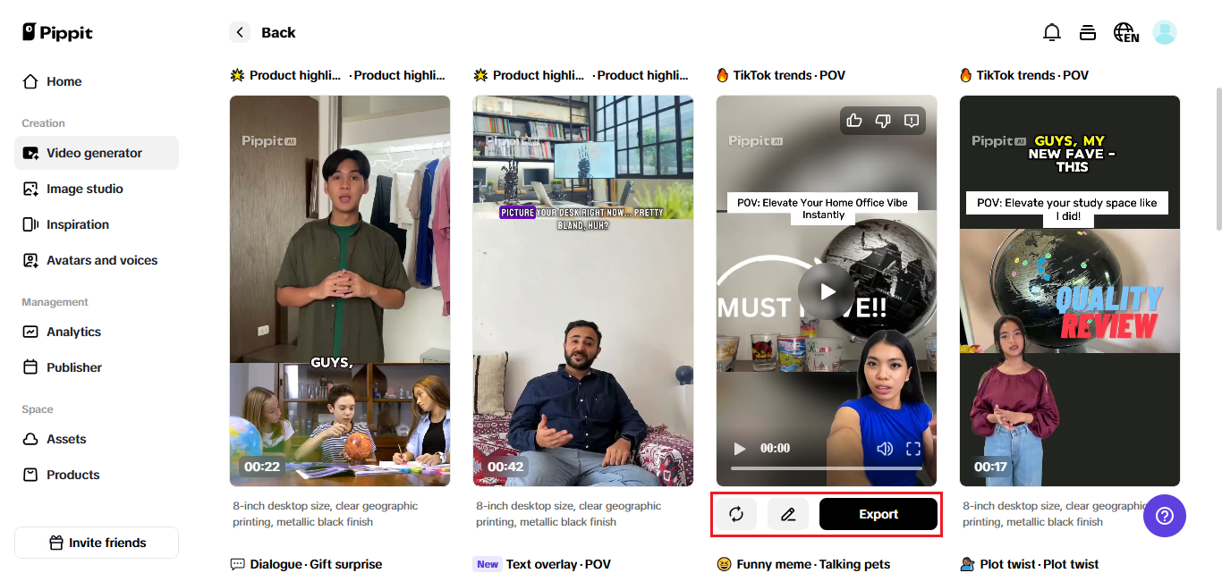Open the user profile avatar menu
The width and height of the screenshot is (1222, 573).
pyautogui.click(x=1165, y=33)
